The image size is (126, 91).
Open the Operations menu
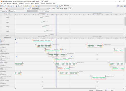(x=21, y=4)
